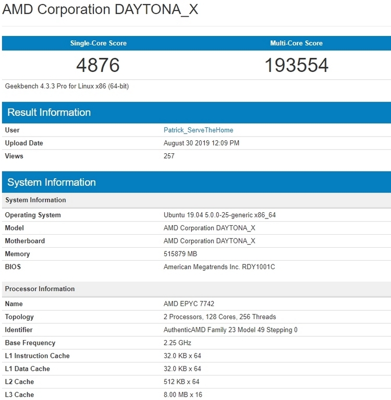Viewport: 391px width, 400px height.
Task: Click the AMD Corporation DAYTONA_X page title
Action: pos(100,10)
